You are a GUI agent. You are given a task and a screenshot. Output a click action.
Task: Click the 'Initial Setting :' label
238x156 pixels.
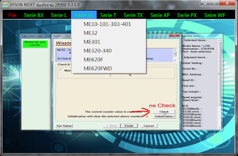coord(193,63)
